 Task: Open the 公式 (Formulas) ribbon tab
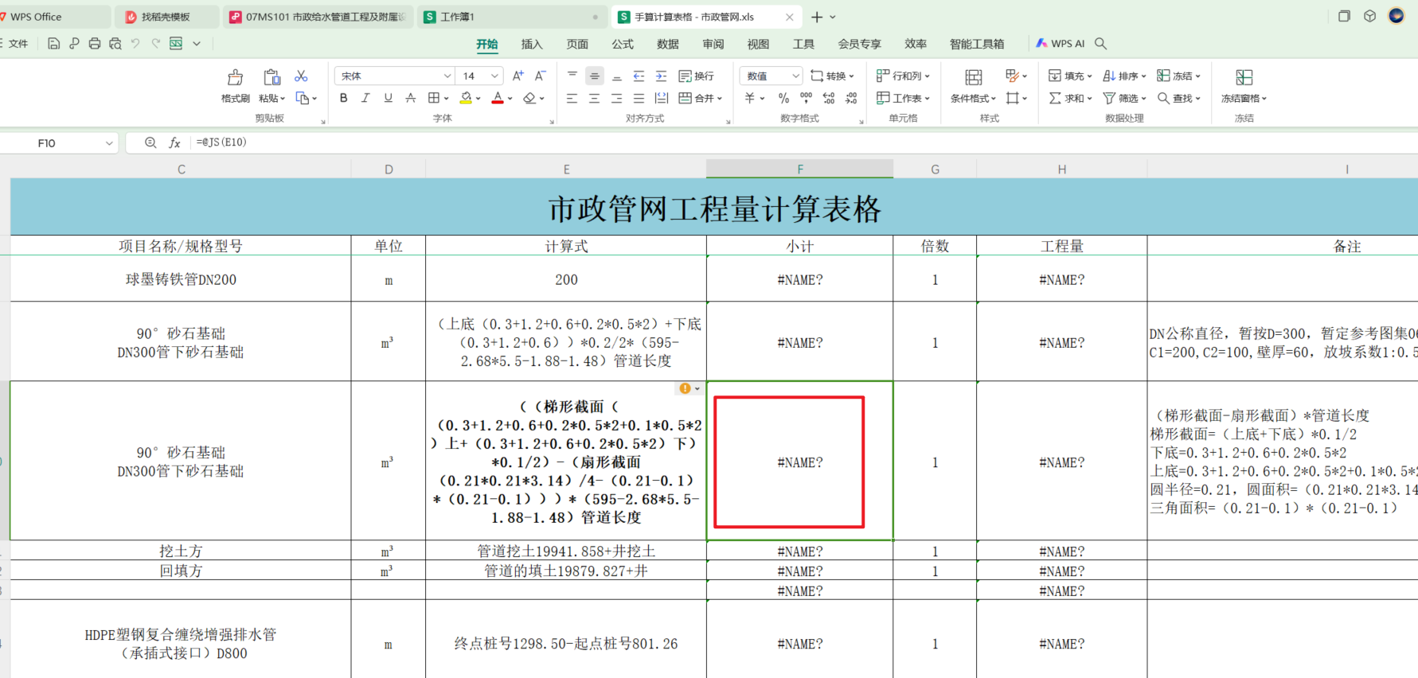click(623, 44)
